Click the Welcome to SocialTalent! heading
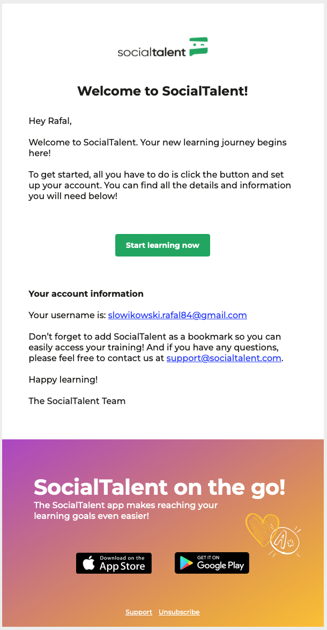 [x=163, y=91]
